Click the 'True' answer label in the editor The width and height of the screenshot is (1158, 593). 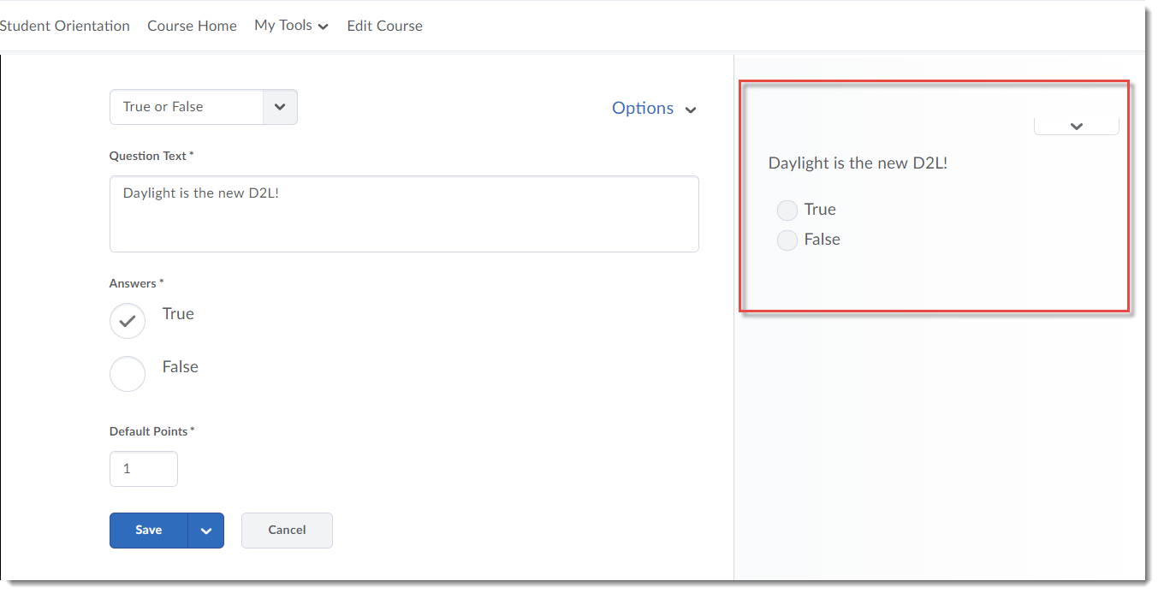coord(178,314)
